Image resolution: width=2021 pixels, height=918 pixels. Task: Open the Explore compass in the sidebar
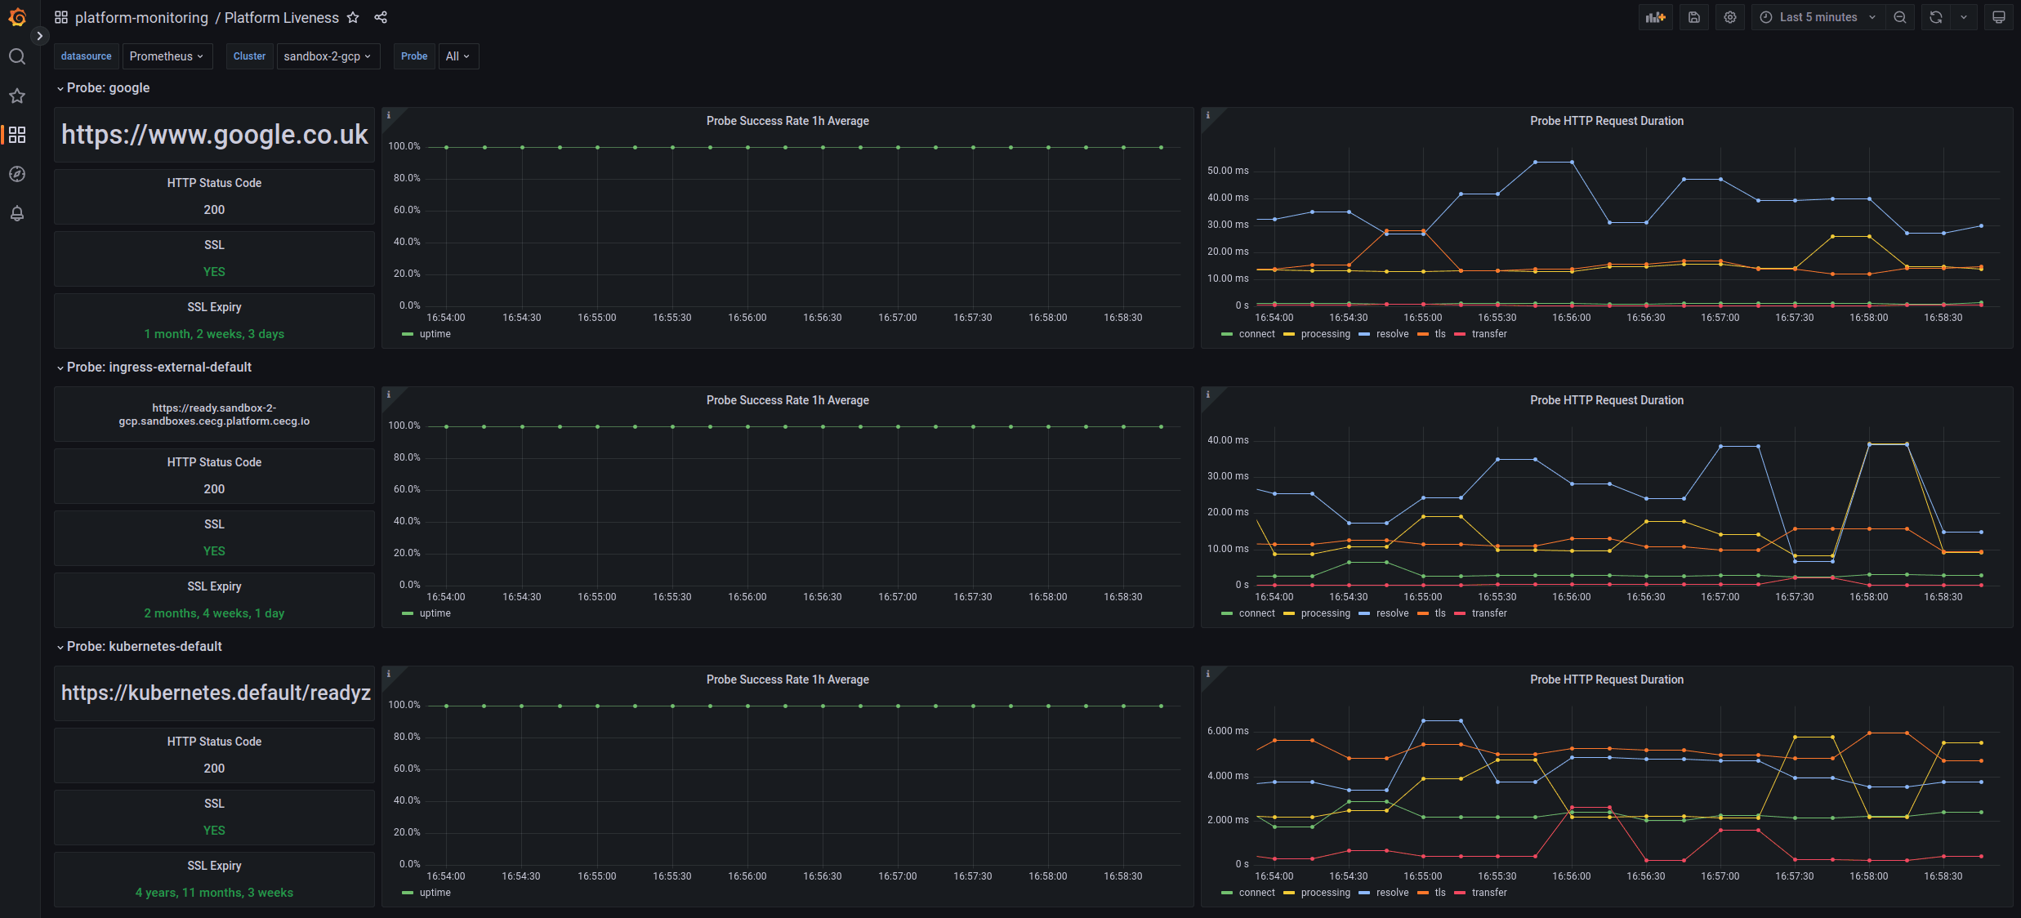pos(17,174)
